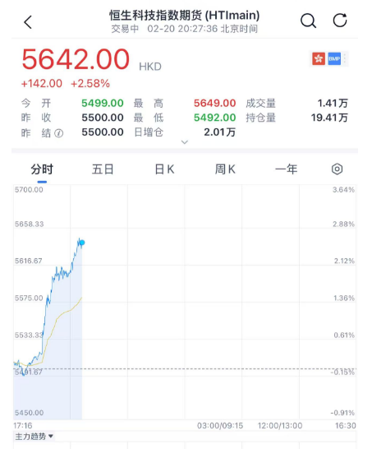Switch to the 日K chart tab
Screen dimensions: 372x449
click(164, 169)
